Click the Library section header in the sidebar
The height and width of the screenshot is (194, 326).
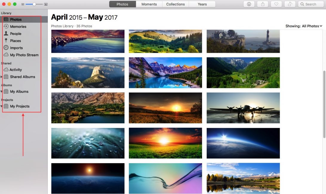pos(6,13)
